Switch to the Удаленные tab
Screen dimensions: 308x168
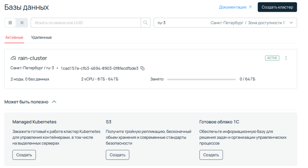(41, 38)
